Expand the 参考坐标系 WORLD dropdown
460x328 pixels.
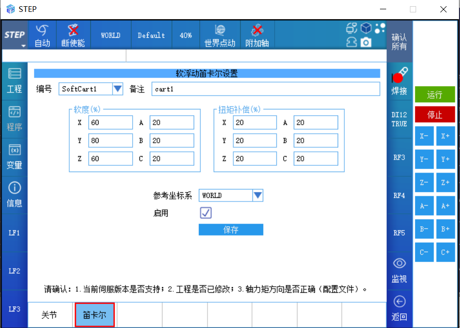pos(258,196)
